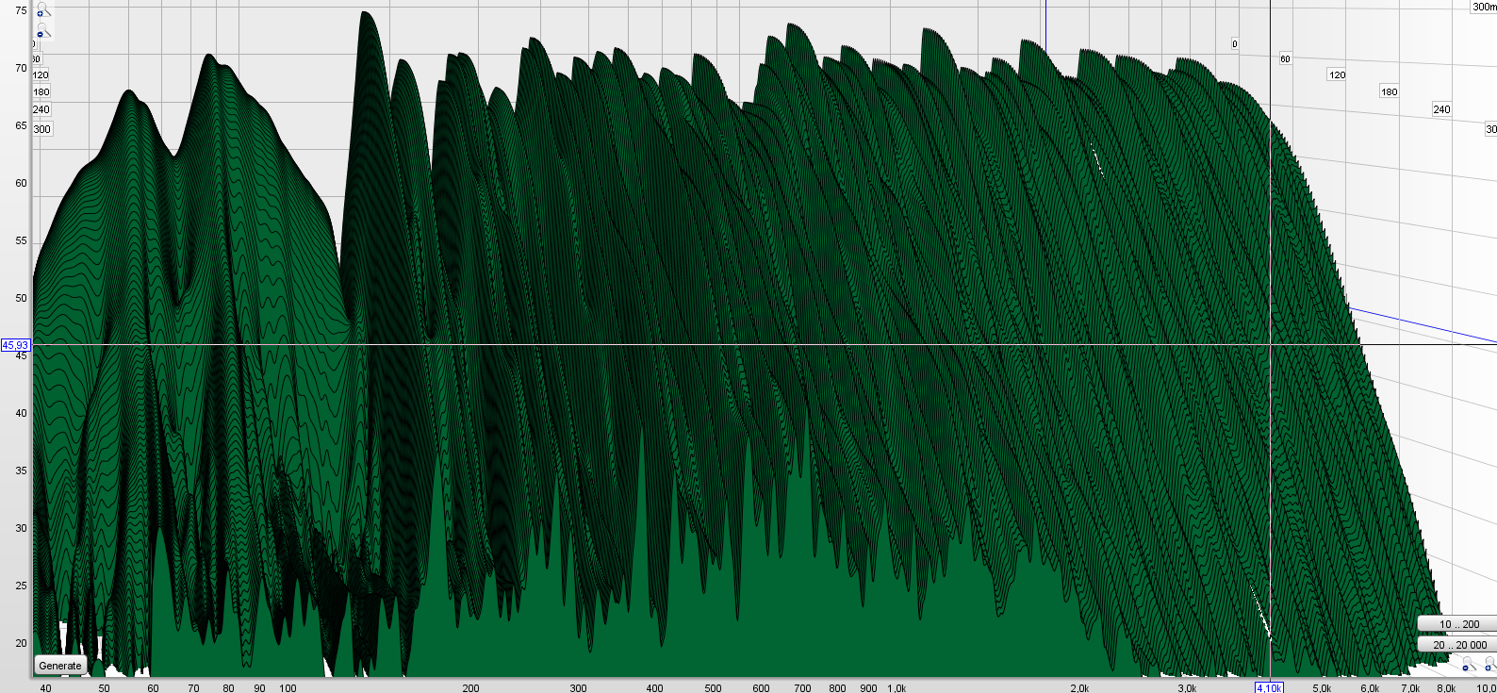Zoom out on the horizontal frequency axis
This screenshot has height=693, width=1497.
1468,665
